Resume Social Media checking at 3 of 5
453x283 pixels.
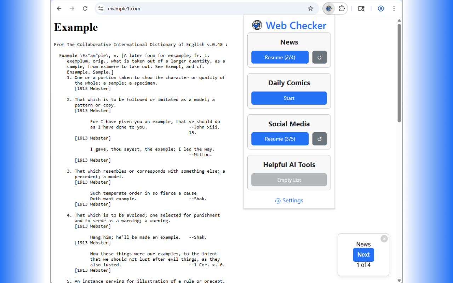pos(280,139)
